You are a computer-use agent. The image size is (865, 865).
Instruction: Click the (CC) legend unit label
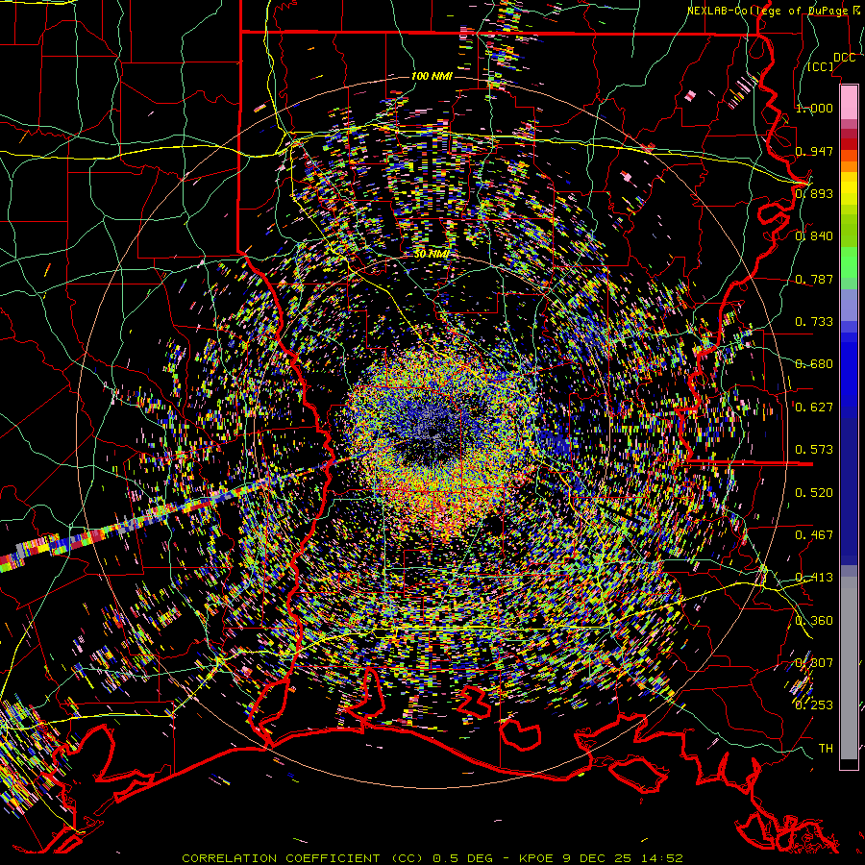point(821,66)
